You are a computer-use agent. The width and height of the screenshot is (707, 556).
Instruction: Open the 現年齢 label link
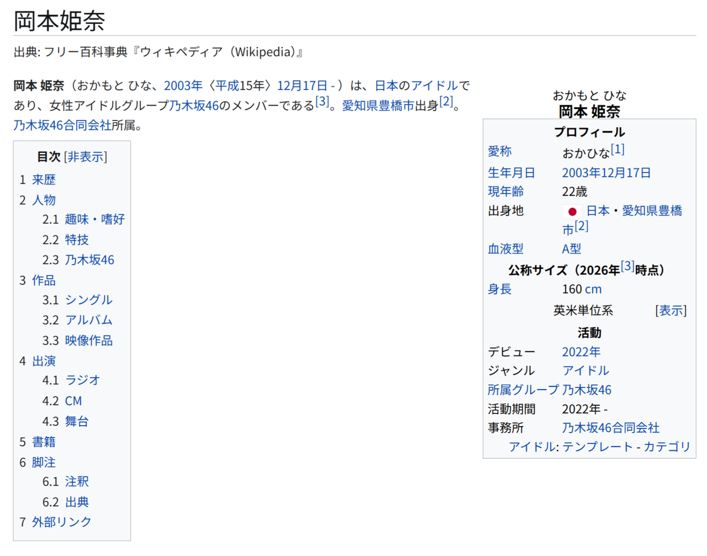[505, 192]
